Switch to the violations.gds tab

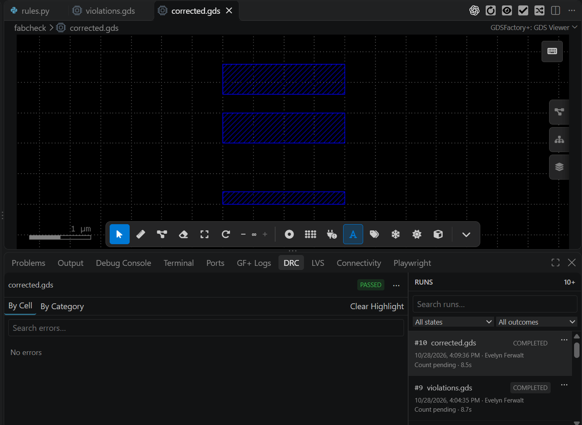(104, 11)
